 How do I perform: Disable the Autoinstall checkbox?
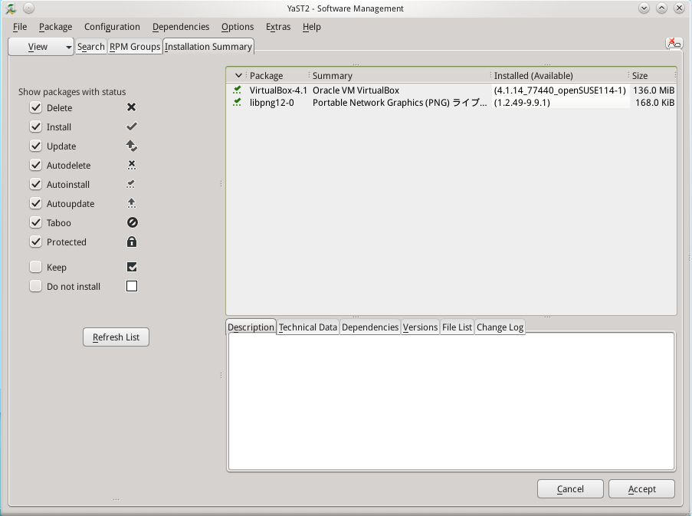36,184
